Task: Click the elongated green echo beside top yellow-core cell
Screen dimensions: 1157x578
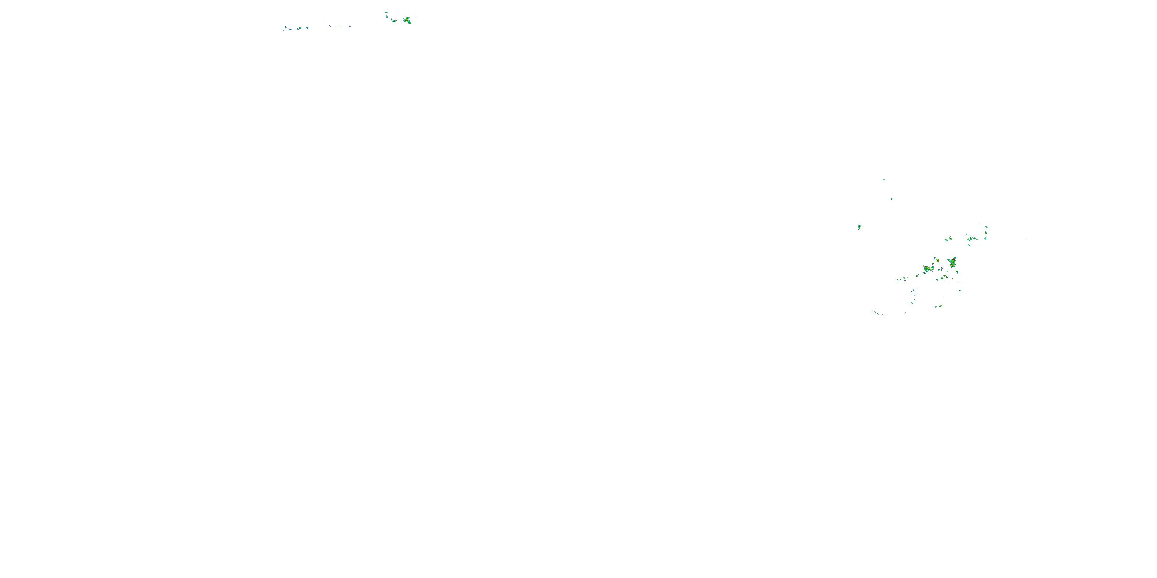Action: pyautogui.click(x=395, y=21)
